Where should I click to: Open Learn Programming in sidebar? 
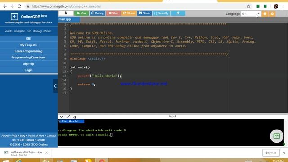tap(28, 51)
